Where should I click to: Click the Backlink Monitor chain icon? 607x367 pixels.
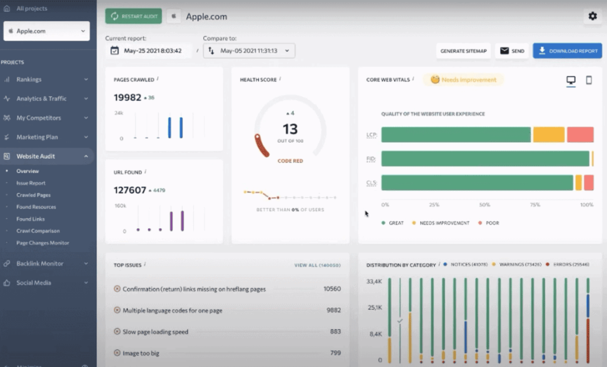pos(7,264)
